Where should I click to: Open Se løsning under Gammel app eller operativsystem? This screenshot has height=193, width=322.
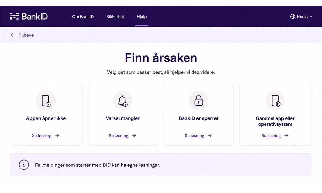click(271, 136)
